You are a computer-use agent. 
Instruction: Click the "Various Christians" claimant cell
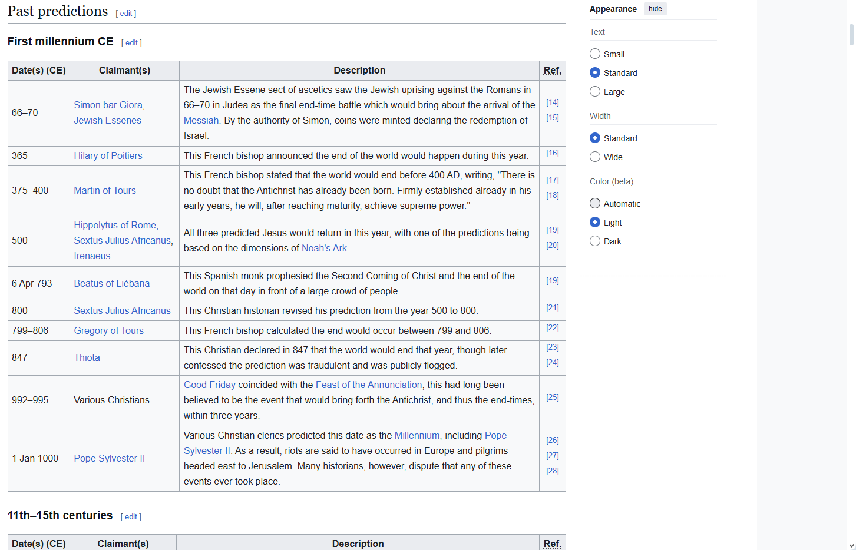point(124,400)
